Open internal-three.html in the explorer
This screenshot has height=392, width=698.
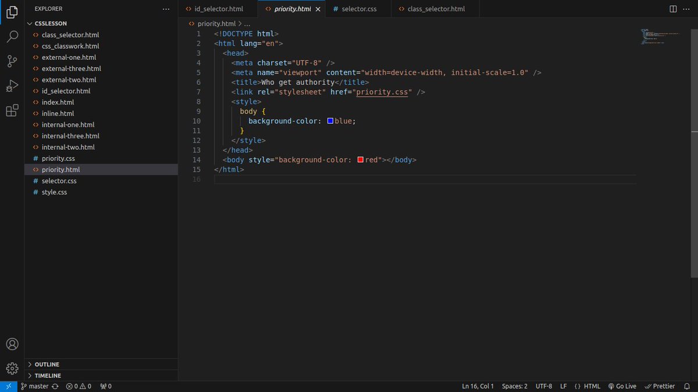(x=101, y=136)
